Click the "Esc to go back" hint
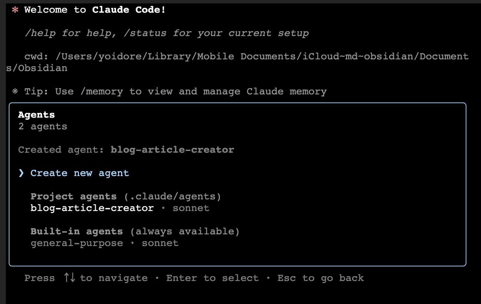The width and height of the screenshot is (481, 304). click(x=321, y=278)
